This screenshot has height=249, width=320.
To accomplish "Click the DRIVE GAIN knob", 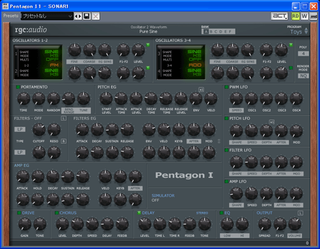I will click(24, 224).
